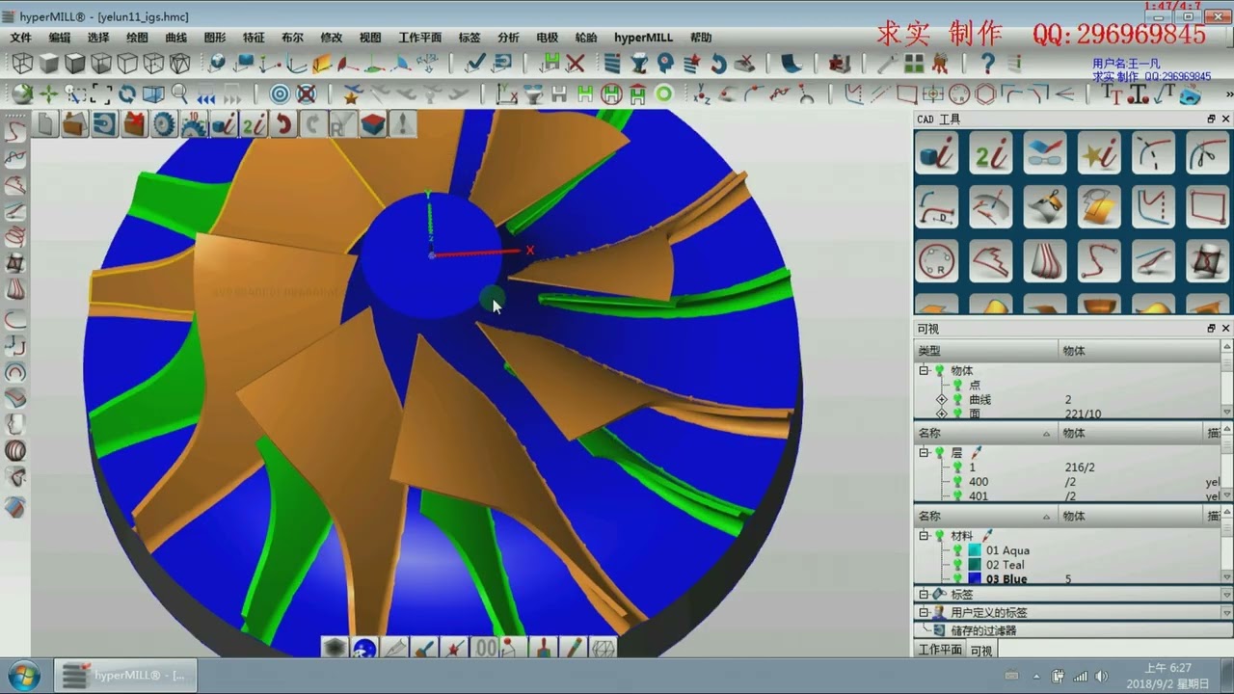Click the 02 Teal color swatch

[x=975, y=565]
